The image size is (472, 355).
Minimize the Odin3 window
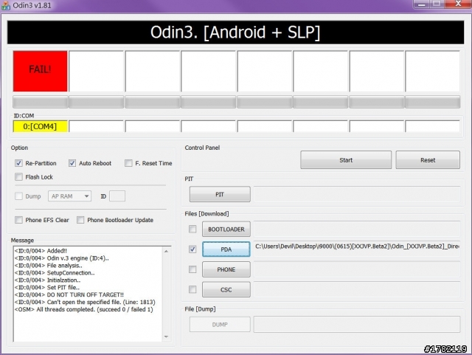pyautogui.click(x=421, y=4)
